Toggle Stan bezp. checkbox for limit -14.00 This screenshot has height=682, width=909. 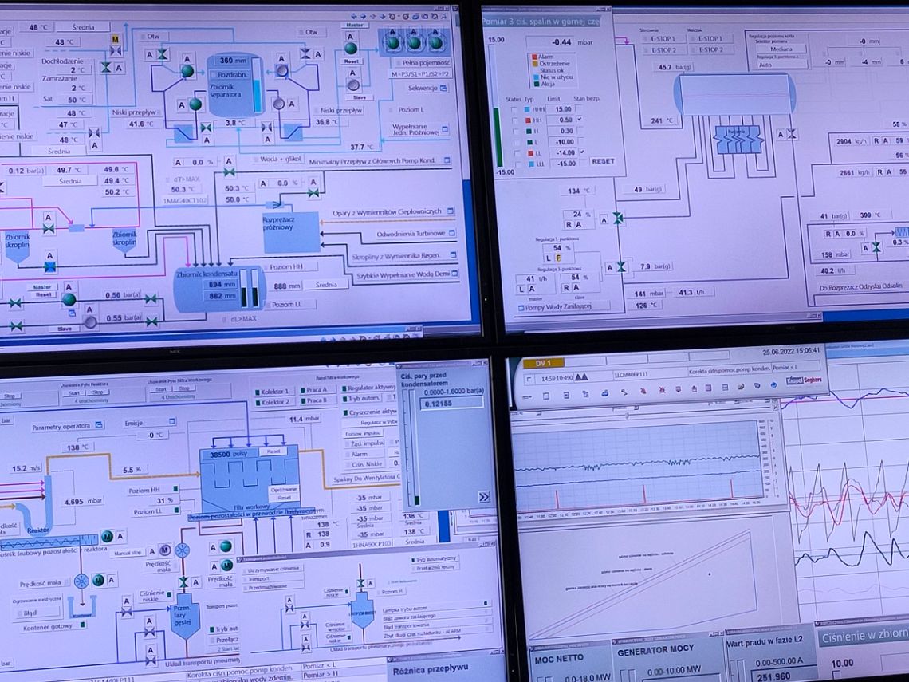tap(580, 152)
